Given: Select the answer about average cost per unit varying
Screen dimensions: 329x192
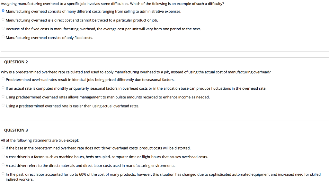Looking at the screenshot, I should tap(3, 29).
